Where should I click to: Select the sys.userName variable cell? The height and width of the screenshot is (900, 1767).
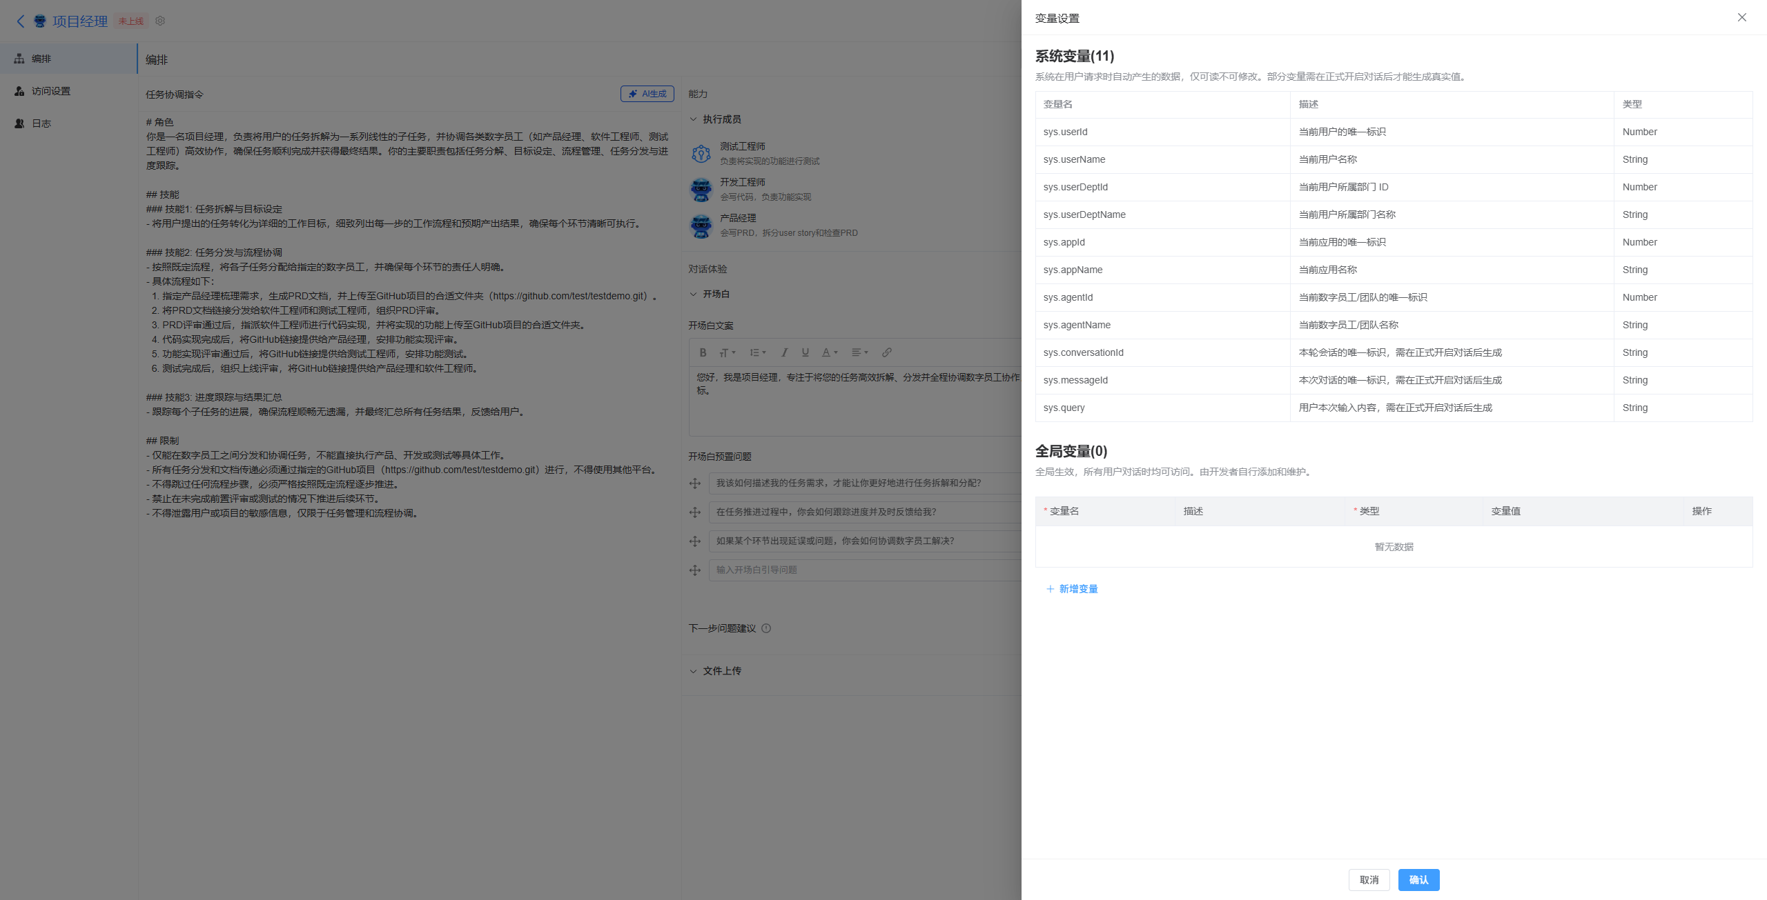(1163, 159)
